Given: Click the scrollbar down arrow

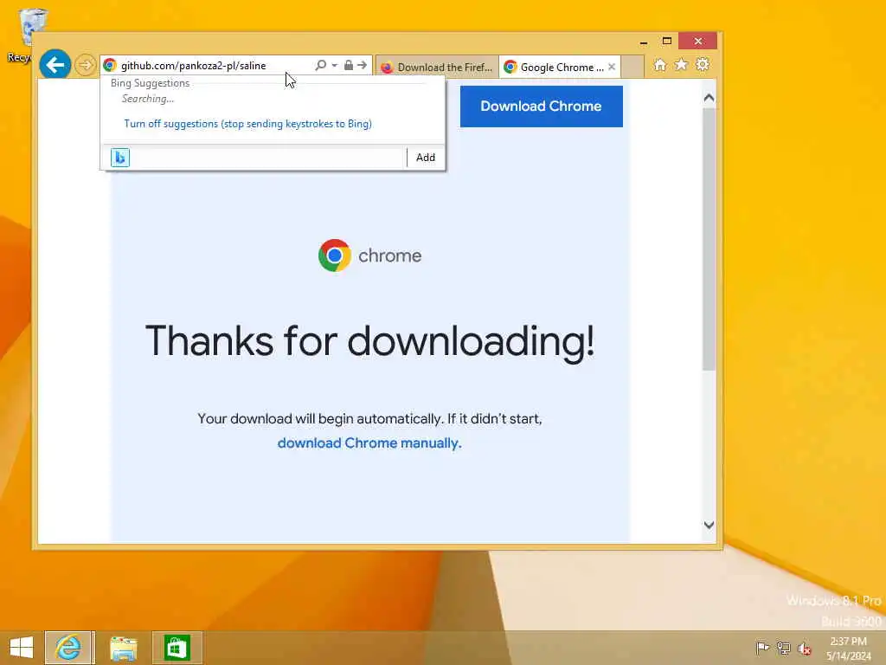Looking at the screenshot, I should click(709, 525).
